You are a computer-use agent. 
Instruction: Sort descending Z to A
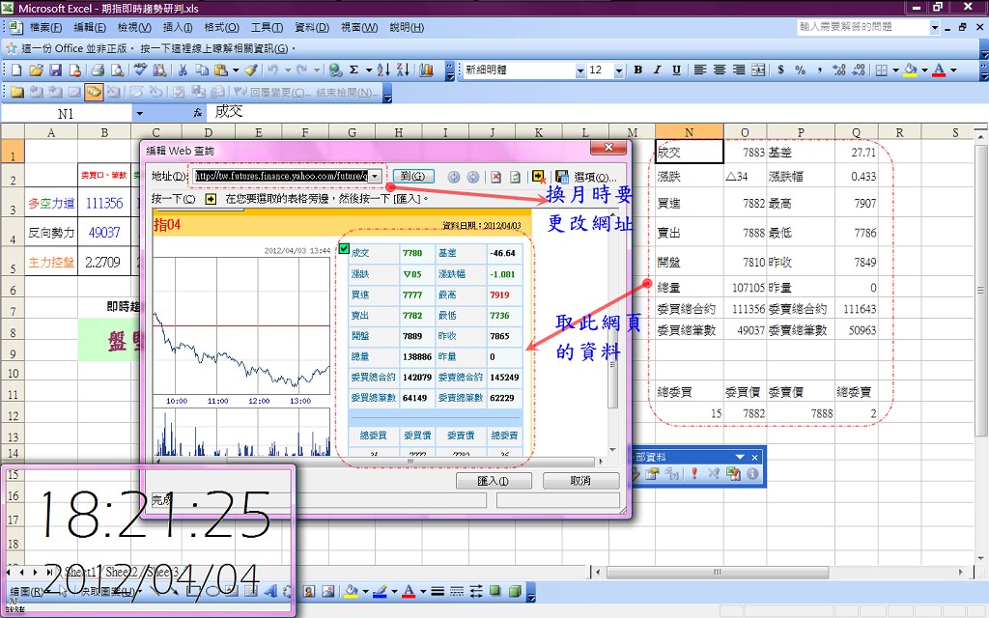pyautogui.click(x=404, y=70)
